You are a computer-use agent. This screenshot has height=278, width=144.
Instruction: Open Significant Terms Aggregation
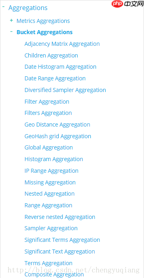click(x=62, y=240)
